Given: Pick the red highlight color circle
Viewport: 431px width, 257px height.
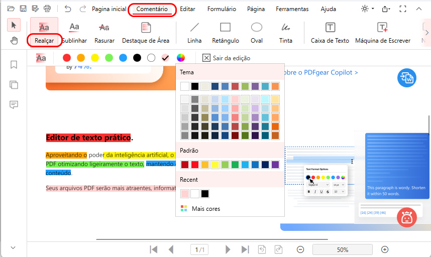Looking at the screenshot, I should [67, 58].
